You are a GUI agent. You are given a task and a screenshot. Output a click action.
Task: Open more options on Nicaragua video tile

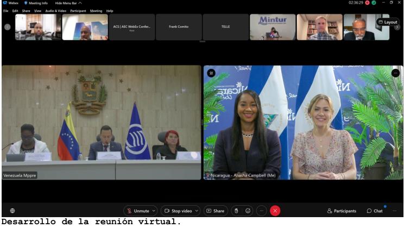395,73
